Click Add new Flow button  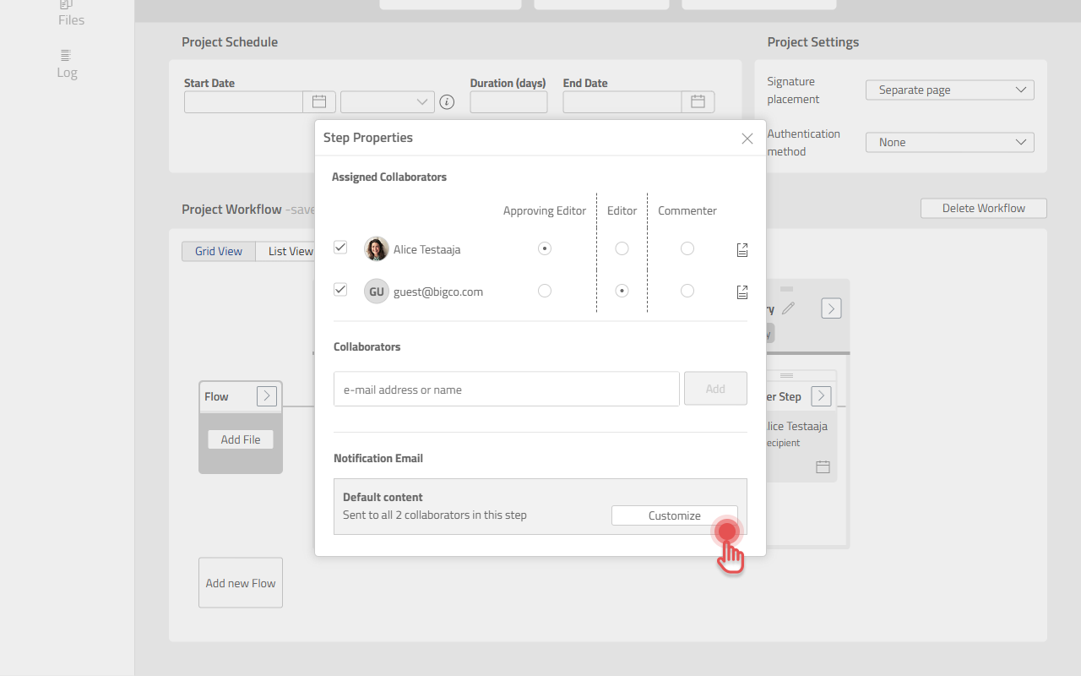[x=241, y=583]
